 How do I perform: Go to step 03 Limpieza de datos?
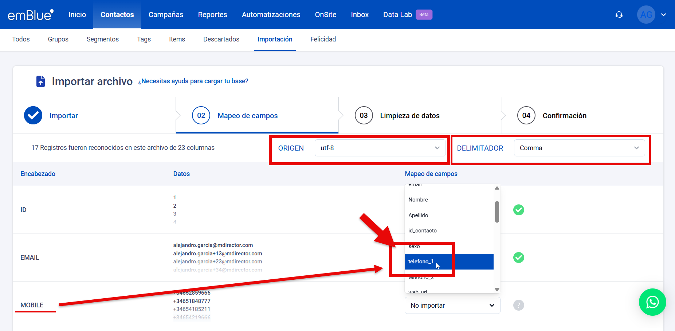409,116
